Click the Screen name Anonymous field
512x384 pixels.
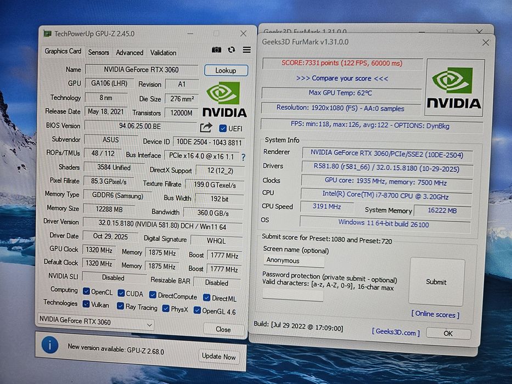tap(294, 261)
